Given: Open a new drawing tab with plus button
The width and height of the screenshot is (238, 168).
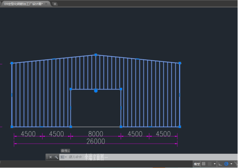Looking at the screenshot, I should click(55, 4).
